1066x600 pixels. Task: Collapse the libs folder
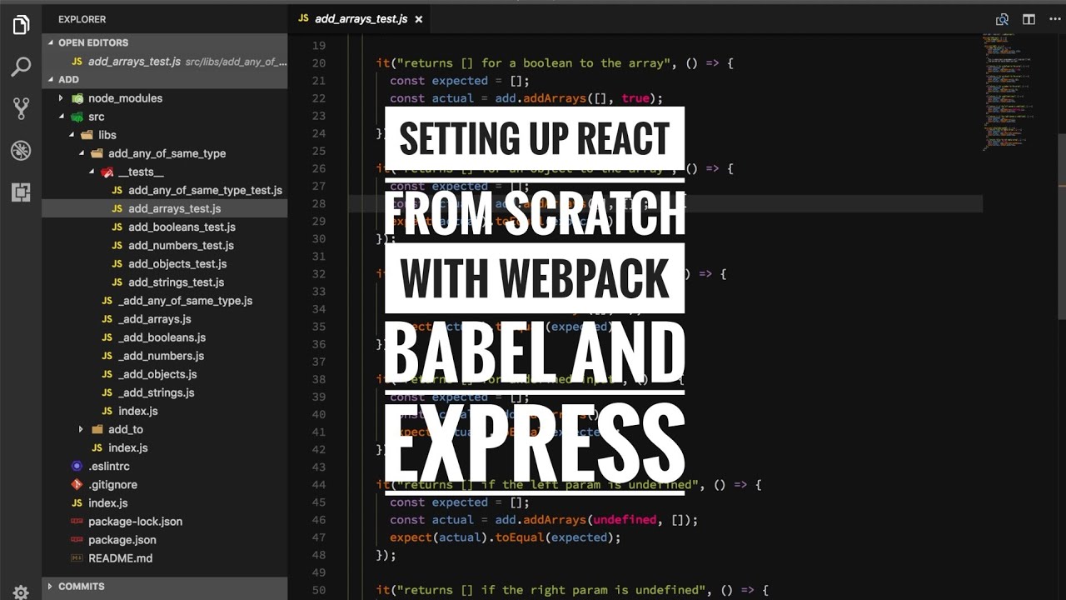[x=165, y=135]
